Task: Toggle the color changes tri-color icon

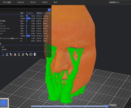Action: (15, 54)
